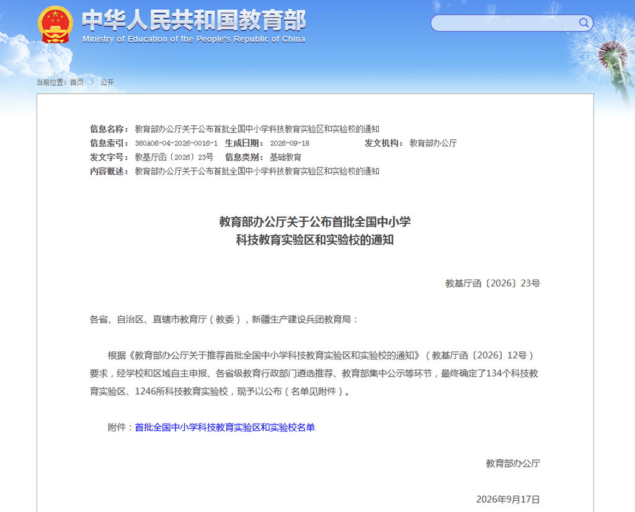Select category value 基础教育

point(285,157)
